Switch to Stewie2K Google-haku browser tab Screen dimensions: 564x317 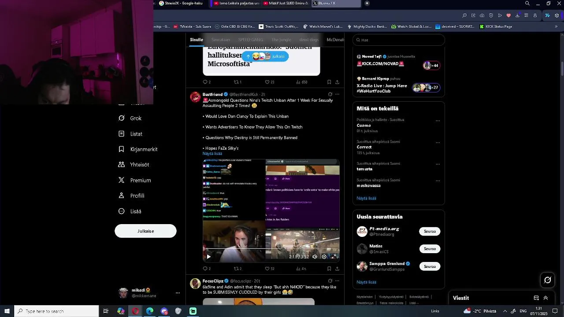182,4
